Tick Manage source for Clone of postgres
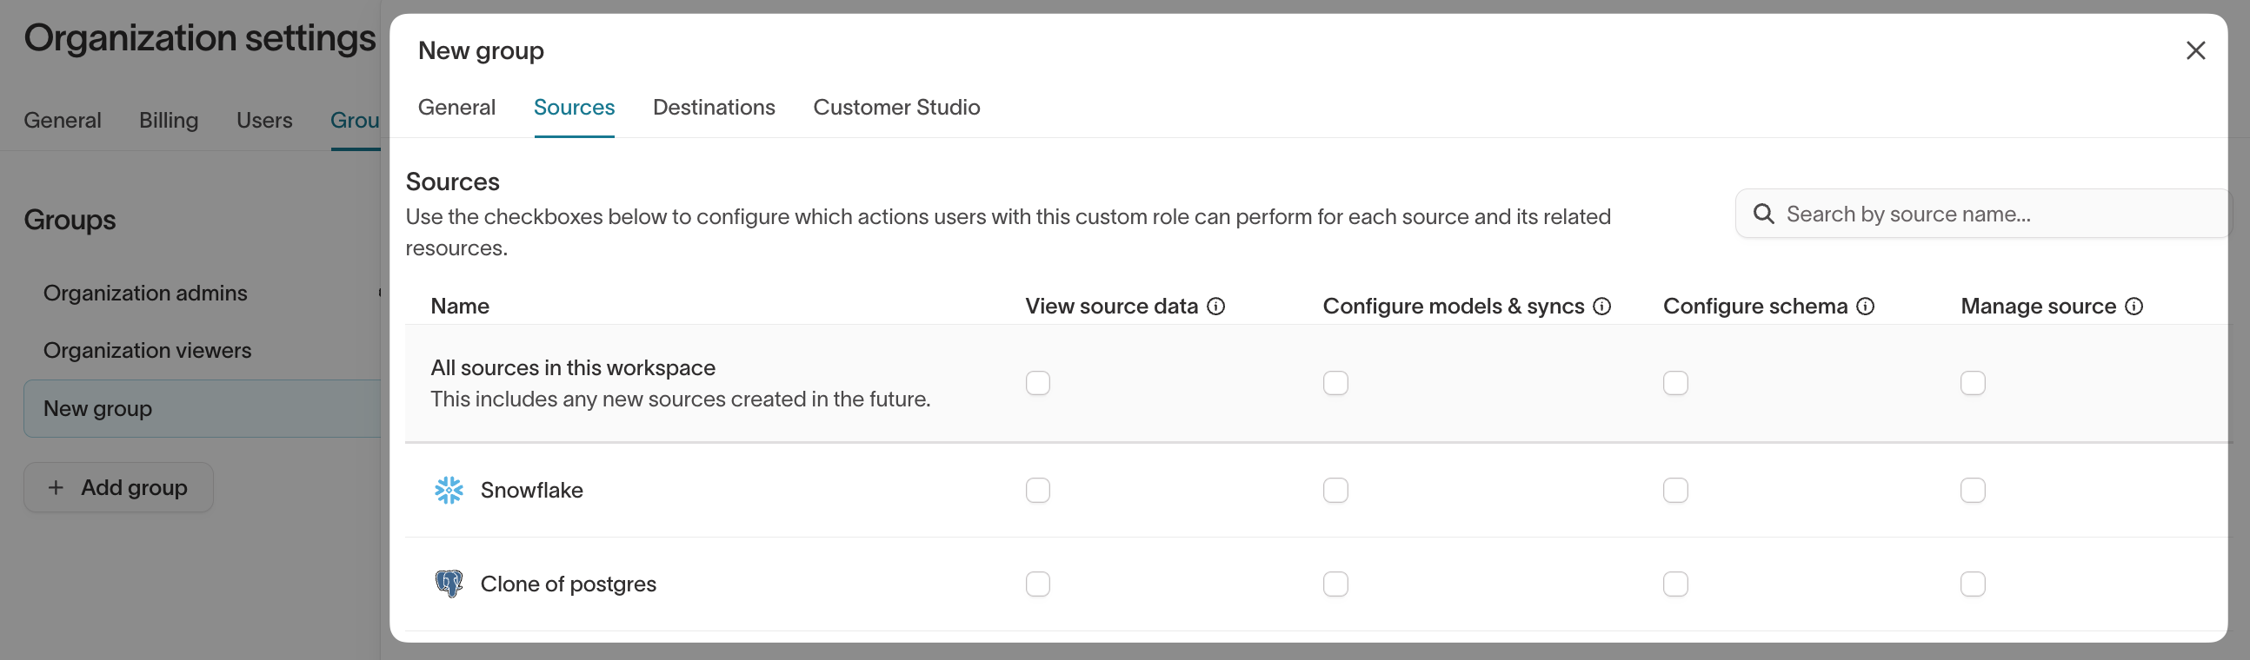The width and height of the screenshot is (2250, 660). 1973,584
